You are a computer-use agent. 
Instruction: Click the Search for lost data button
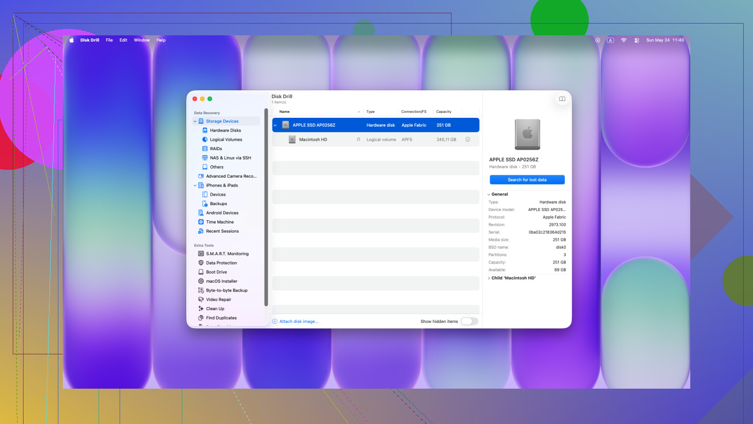[527, 180]
